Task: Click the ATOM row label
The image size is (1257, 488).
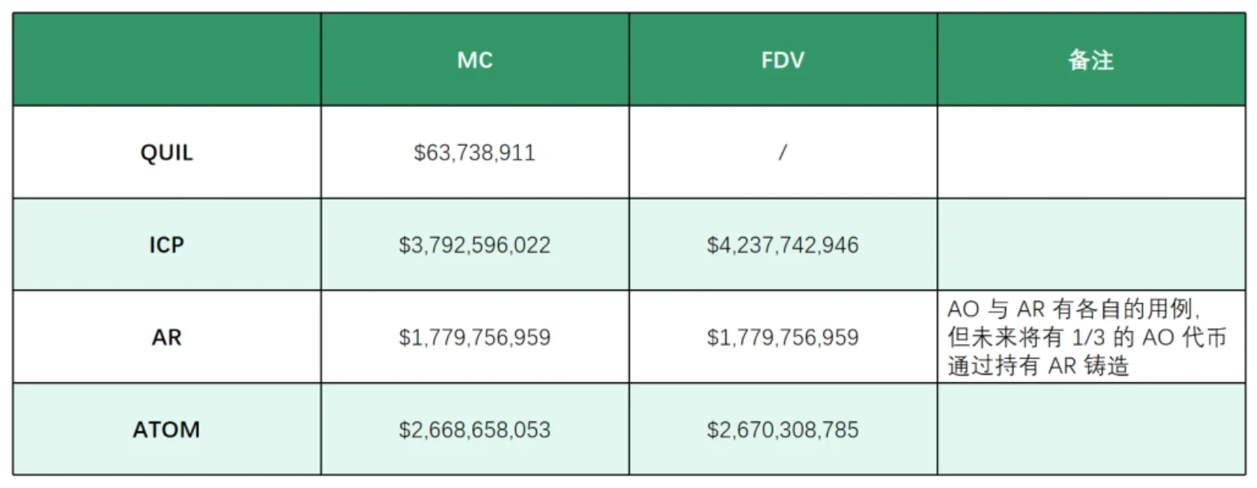Action: (x=167, y=430)
